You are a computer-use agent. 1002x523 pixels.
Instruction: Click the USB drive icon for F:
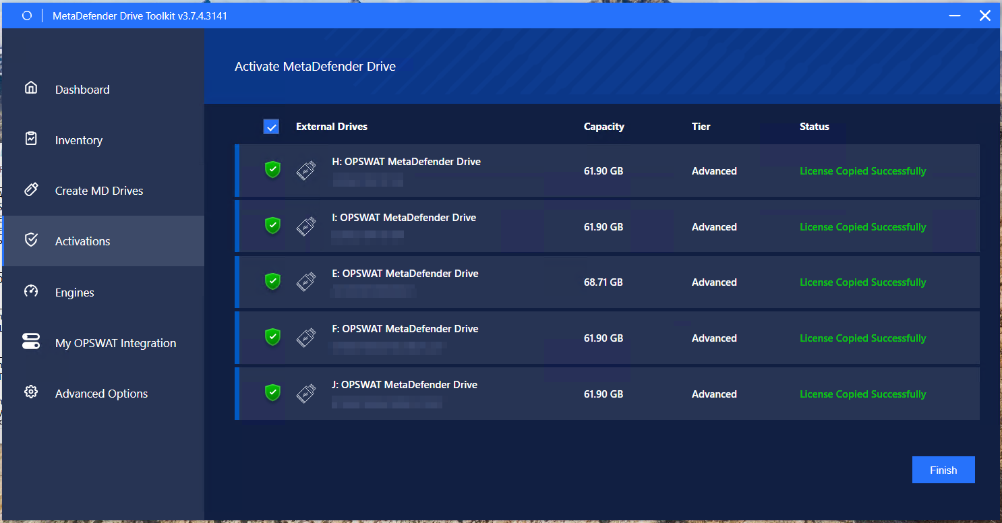pyautogui.click(x=306, y=338)
